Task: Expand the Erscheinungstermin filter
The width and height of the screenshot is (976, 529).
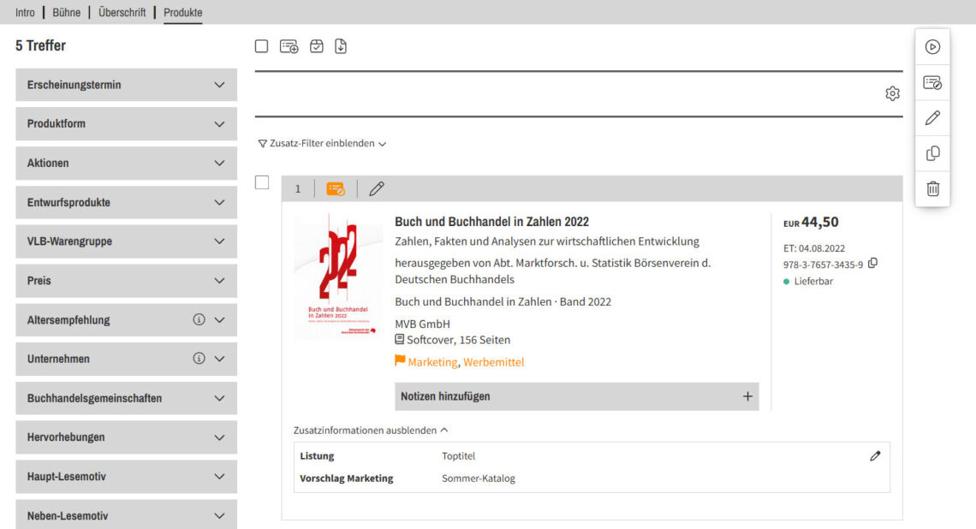Action: point(126,85)
